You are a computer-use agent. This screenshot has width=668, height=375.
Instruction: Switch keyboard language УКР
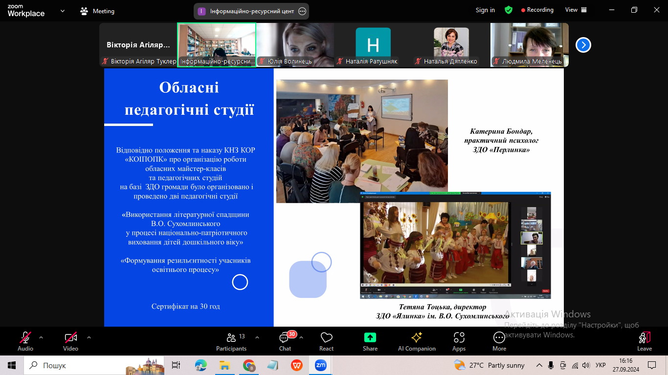tap(601, 365)
